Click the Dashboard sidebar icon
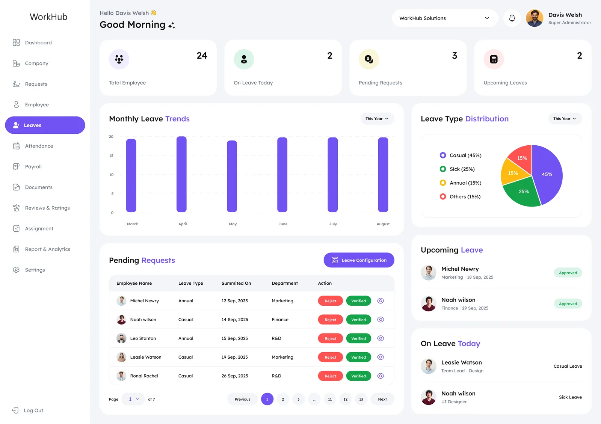The height and width of the screenshot is (424, 601). coord(16,42)
